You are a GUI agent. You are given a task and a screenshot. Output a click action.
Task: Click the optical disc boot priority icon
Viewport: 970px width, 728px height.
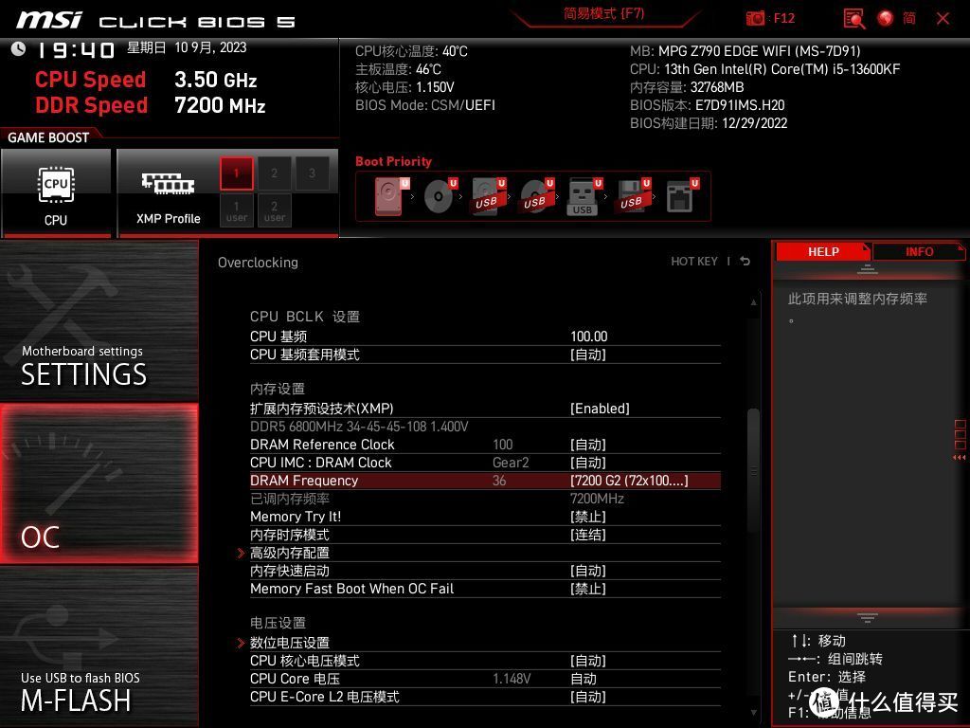click(440, 196)
